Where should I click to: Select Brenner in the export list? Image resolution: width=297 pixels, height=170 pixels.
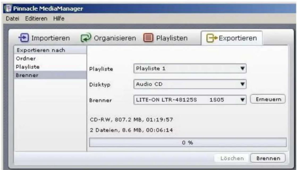click(x=50, y=75)
